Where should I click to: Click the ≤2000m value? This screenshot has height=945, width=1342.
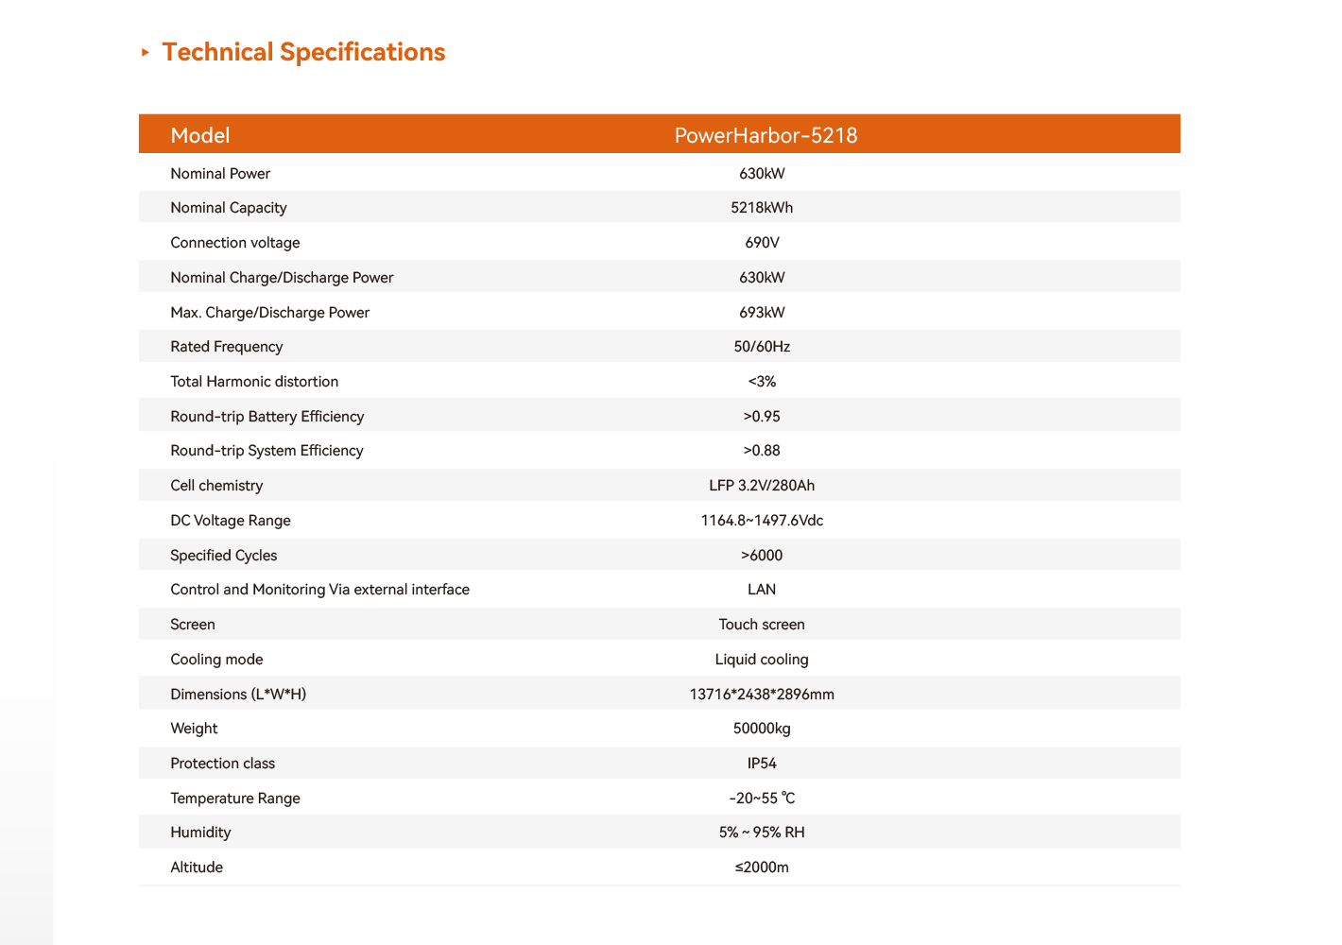click(x=762, y=868)
